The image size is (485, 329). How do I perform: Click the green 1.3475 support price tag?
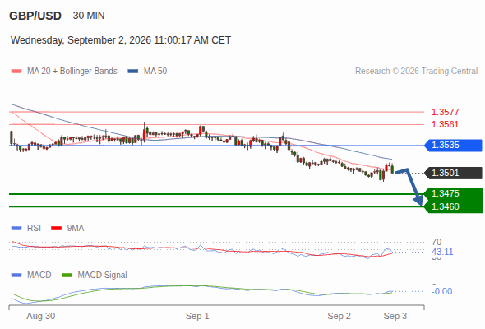point(453,194)
